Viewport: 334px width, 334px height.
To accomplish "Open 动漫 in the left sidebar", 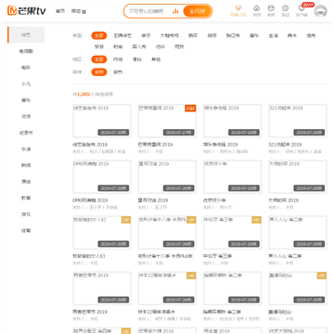I will [26, 117].
